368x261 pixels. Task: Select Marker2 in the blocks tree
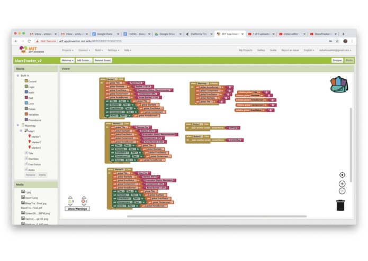[34, 142]
